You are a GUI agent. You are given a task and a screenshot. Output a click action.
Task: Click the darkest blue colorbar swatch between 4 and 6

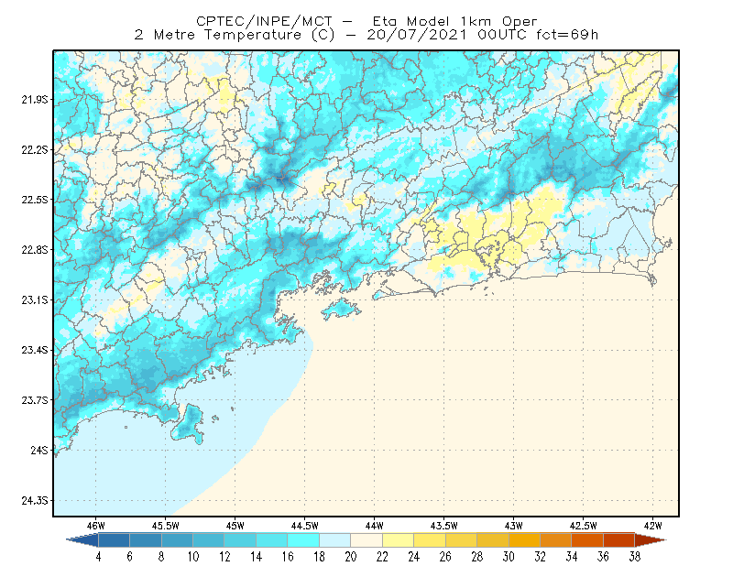pos(114,540)
